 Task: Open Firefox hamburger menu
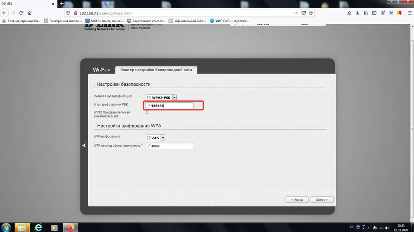tap(407, 13)
